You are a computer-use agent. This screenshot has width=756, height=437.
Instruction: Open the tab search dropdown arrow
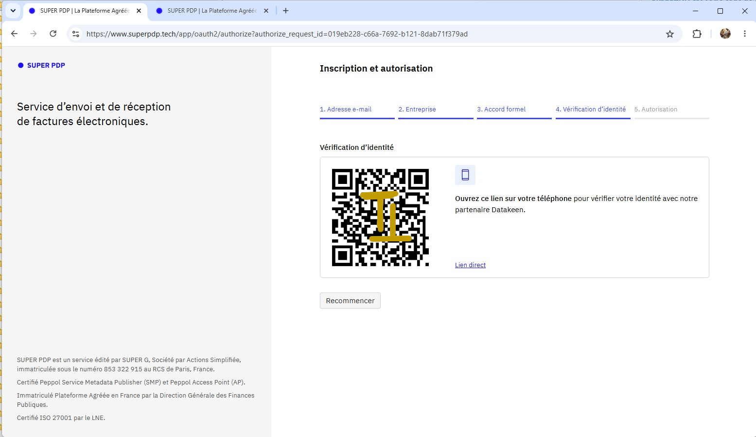[x=13, y=11]
